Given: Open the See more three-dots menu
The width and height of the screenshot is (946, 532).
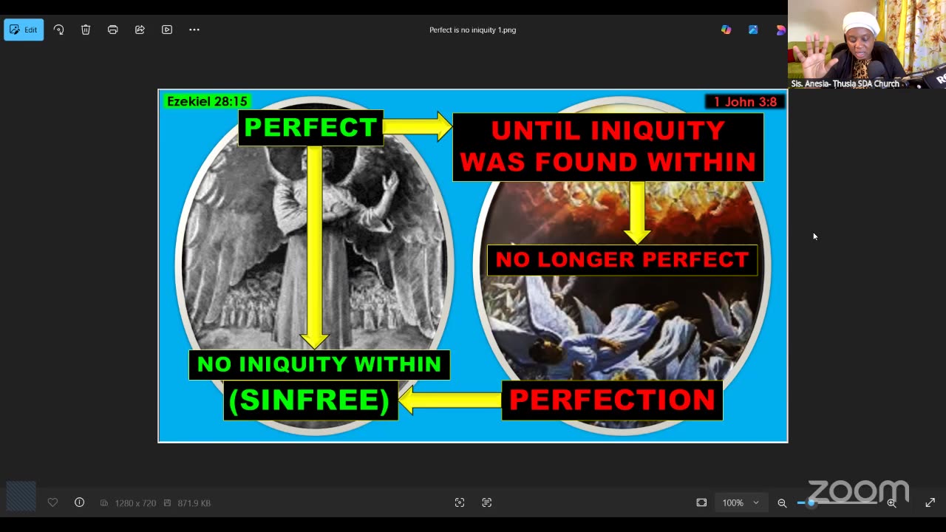Looking at the screenshot, I should coord(194,30).
